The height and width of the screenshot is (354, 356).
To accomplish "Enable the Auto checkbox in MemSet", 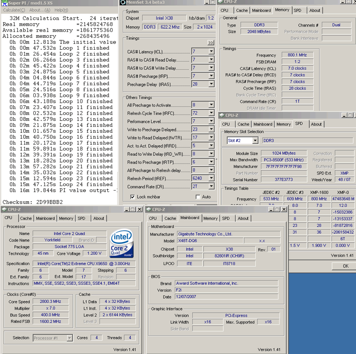I will tap(198, 197).
